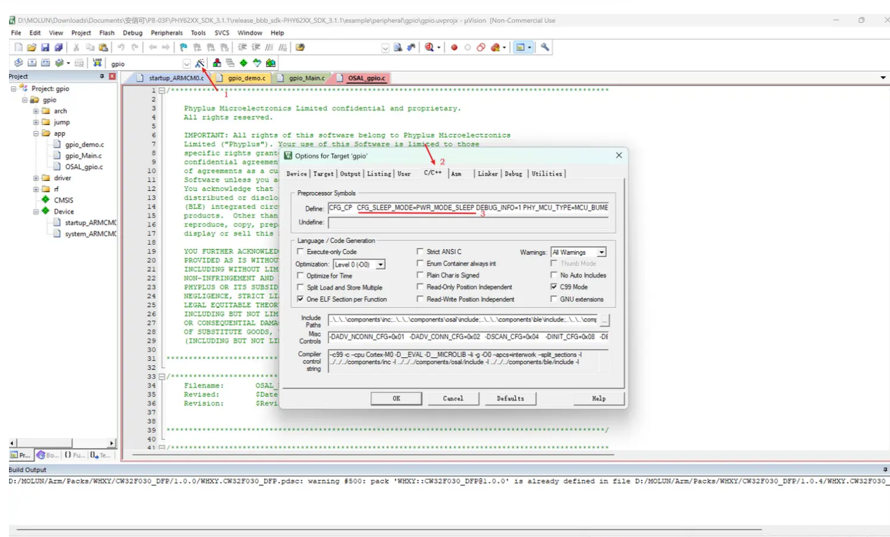Click the Defaults button
The height and width of the screenshot is (537, 890).
tap(510, 398)
